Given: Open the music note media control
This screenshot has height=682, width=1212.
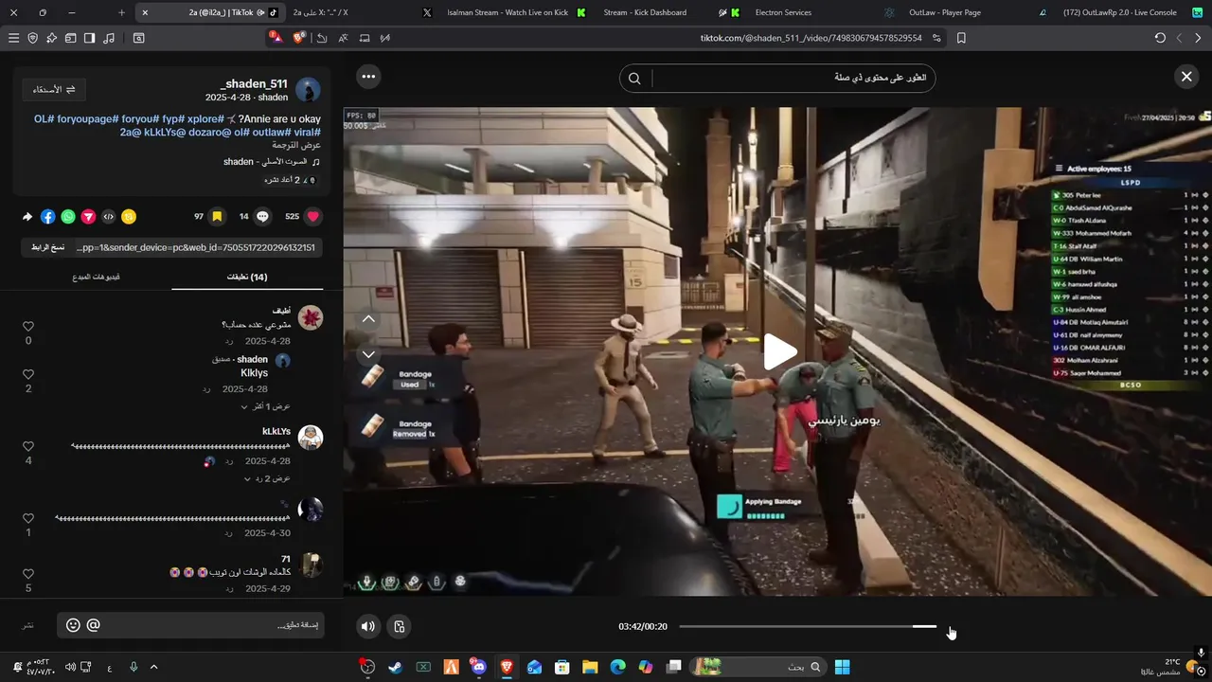Looking at the screenshot, I should point(109,38).
